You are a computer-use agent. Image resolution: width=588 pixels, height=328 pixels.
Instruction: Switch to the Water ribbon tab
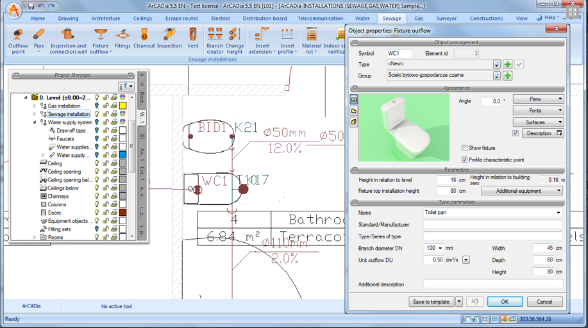pyautogui.click(x=362, y=19)
